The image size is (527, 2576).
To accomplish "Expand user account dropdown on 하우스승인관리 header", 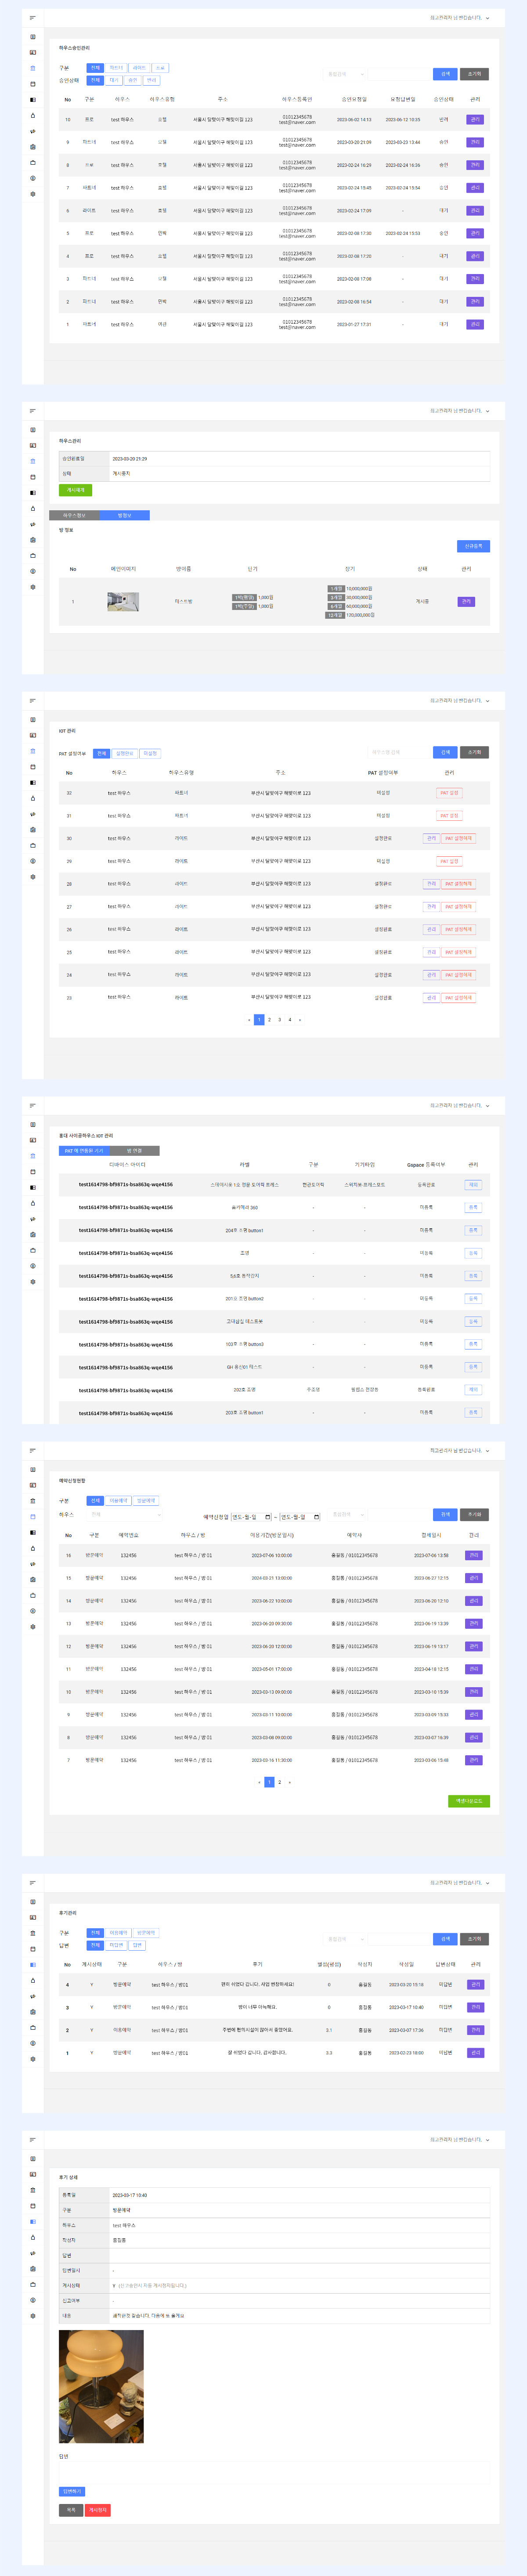I will point(487,18).
